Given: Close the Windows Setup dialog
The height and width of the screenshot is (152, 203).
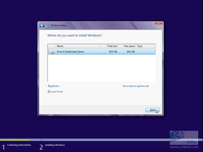Looking at the screenshot, I should (x=159, y=23).
